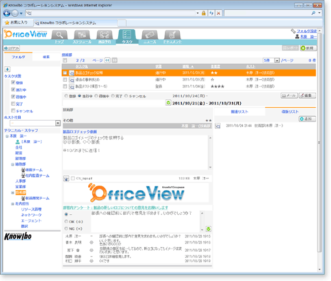The width and height of the screenshot is (331, 281).
Task: Click the plus icon above タスク状態
Action: click(x=7, y=69)
